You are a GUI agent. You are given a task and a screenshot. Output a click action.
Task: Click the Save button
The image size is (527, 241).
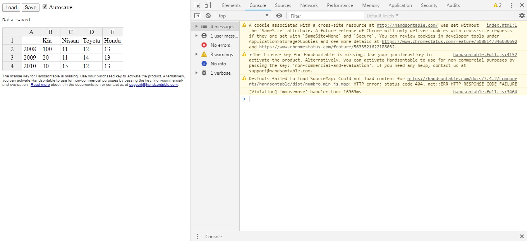click(31, 7)
